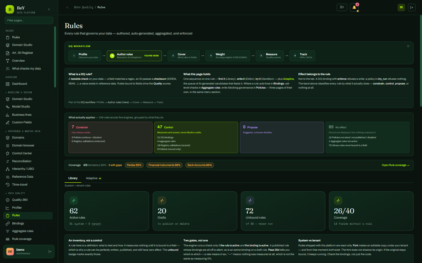Click Unbound rules card pulse icon
Image resolution: width=422 pixels, height=263 pixels.
pyautogui.click(x=250, y=200)
